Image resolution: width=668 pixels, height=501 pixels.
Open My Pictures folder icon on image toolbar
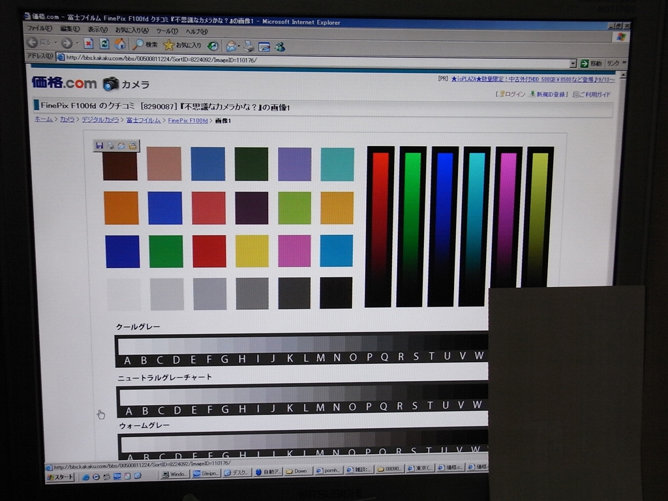132,145
